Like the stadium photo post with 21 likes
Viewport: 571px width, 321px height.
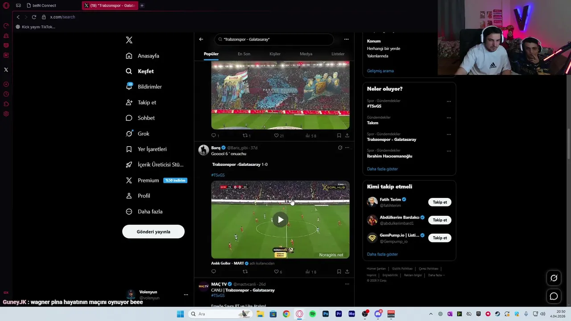(x=276, y=136)
